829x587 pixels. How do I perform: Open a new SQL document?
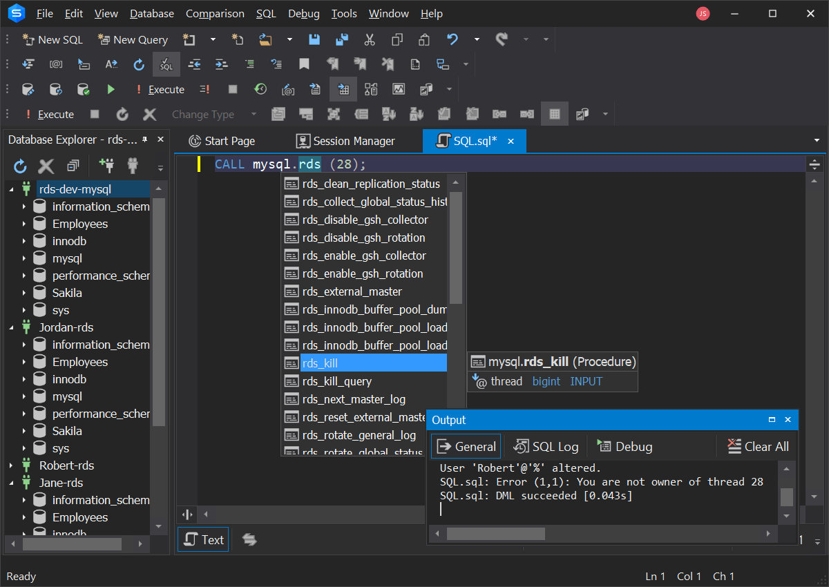(53, 39)
